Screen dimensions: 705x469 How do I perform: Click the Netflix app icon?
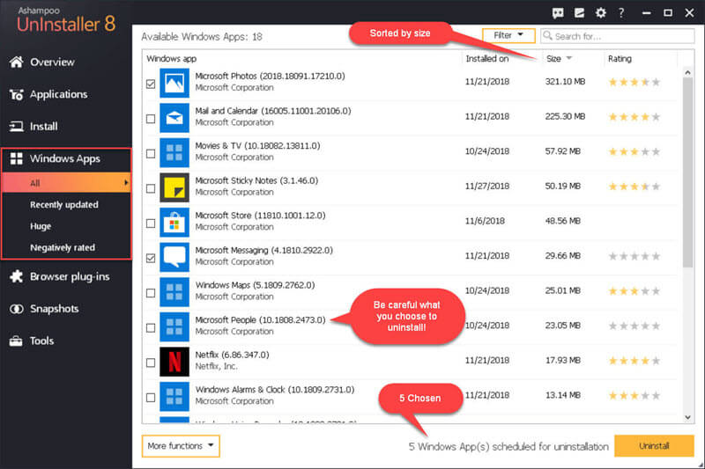click(x=174, y=362)
